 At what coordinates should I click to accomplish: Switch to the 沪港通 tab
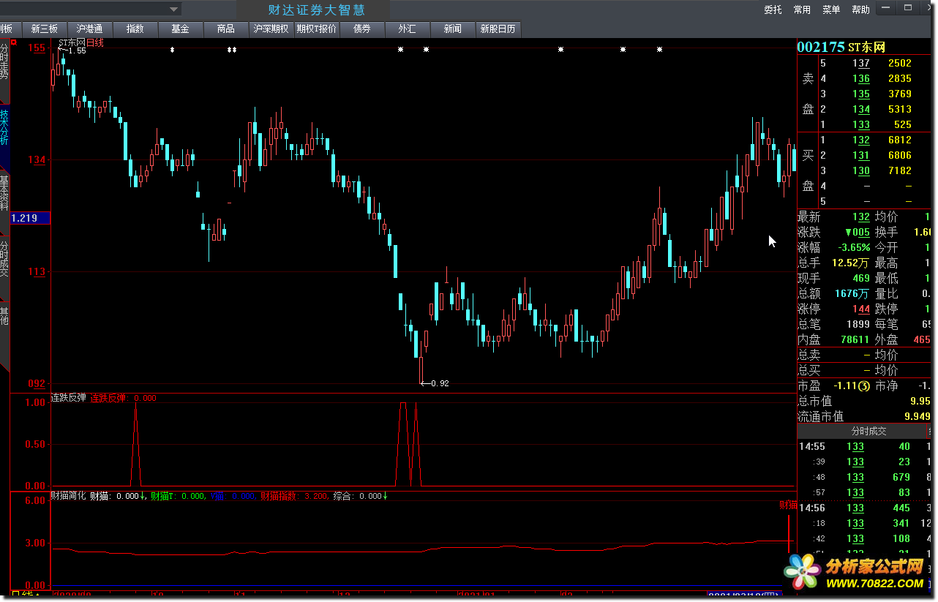(x=89, y=29)
